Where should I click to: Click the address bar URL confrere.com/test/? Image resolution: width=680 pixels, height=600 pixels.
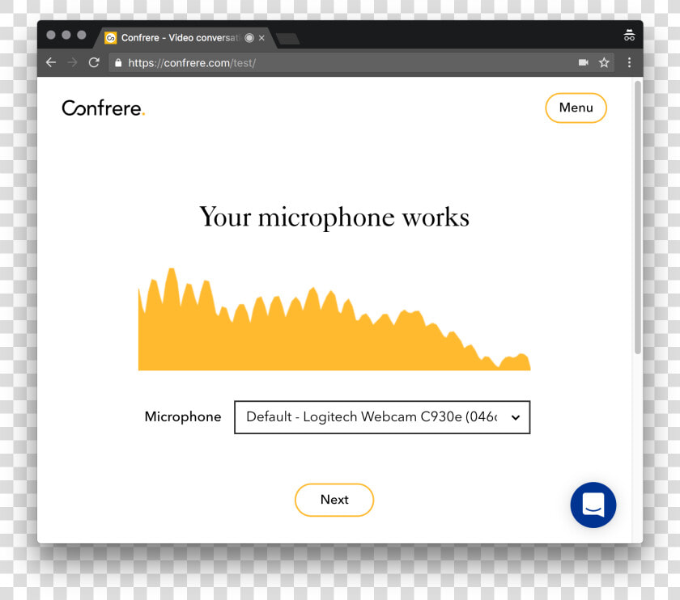tap(192, 63)
